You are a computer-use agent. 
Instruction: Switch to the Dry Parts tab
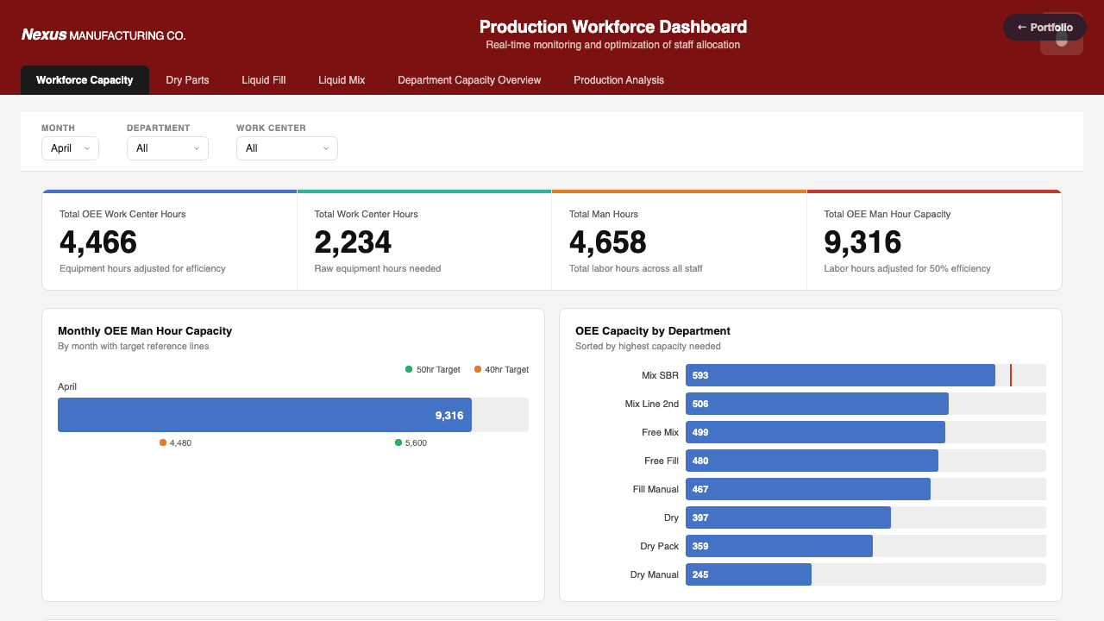coord(187,79)
